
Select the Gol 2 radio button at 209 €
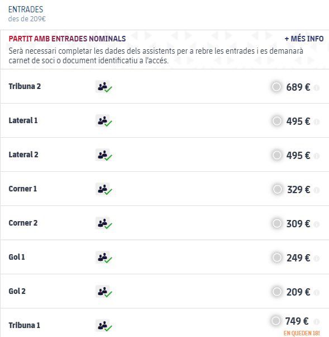pyautogui.click(x=276, y=292)
